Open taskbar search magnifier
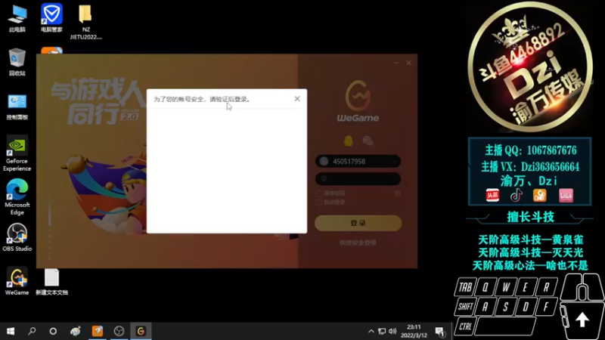605x340 pixels. 32,331
